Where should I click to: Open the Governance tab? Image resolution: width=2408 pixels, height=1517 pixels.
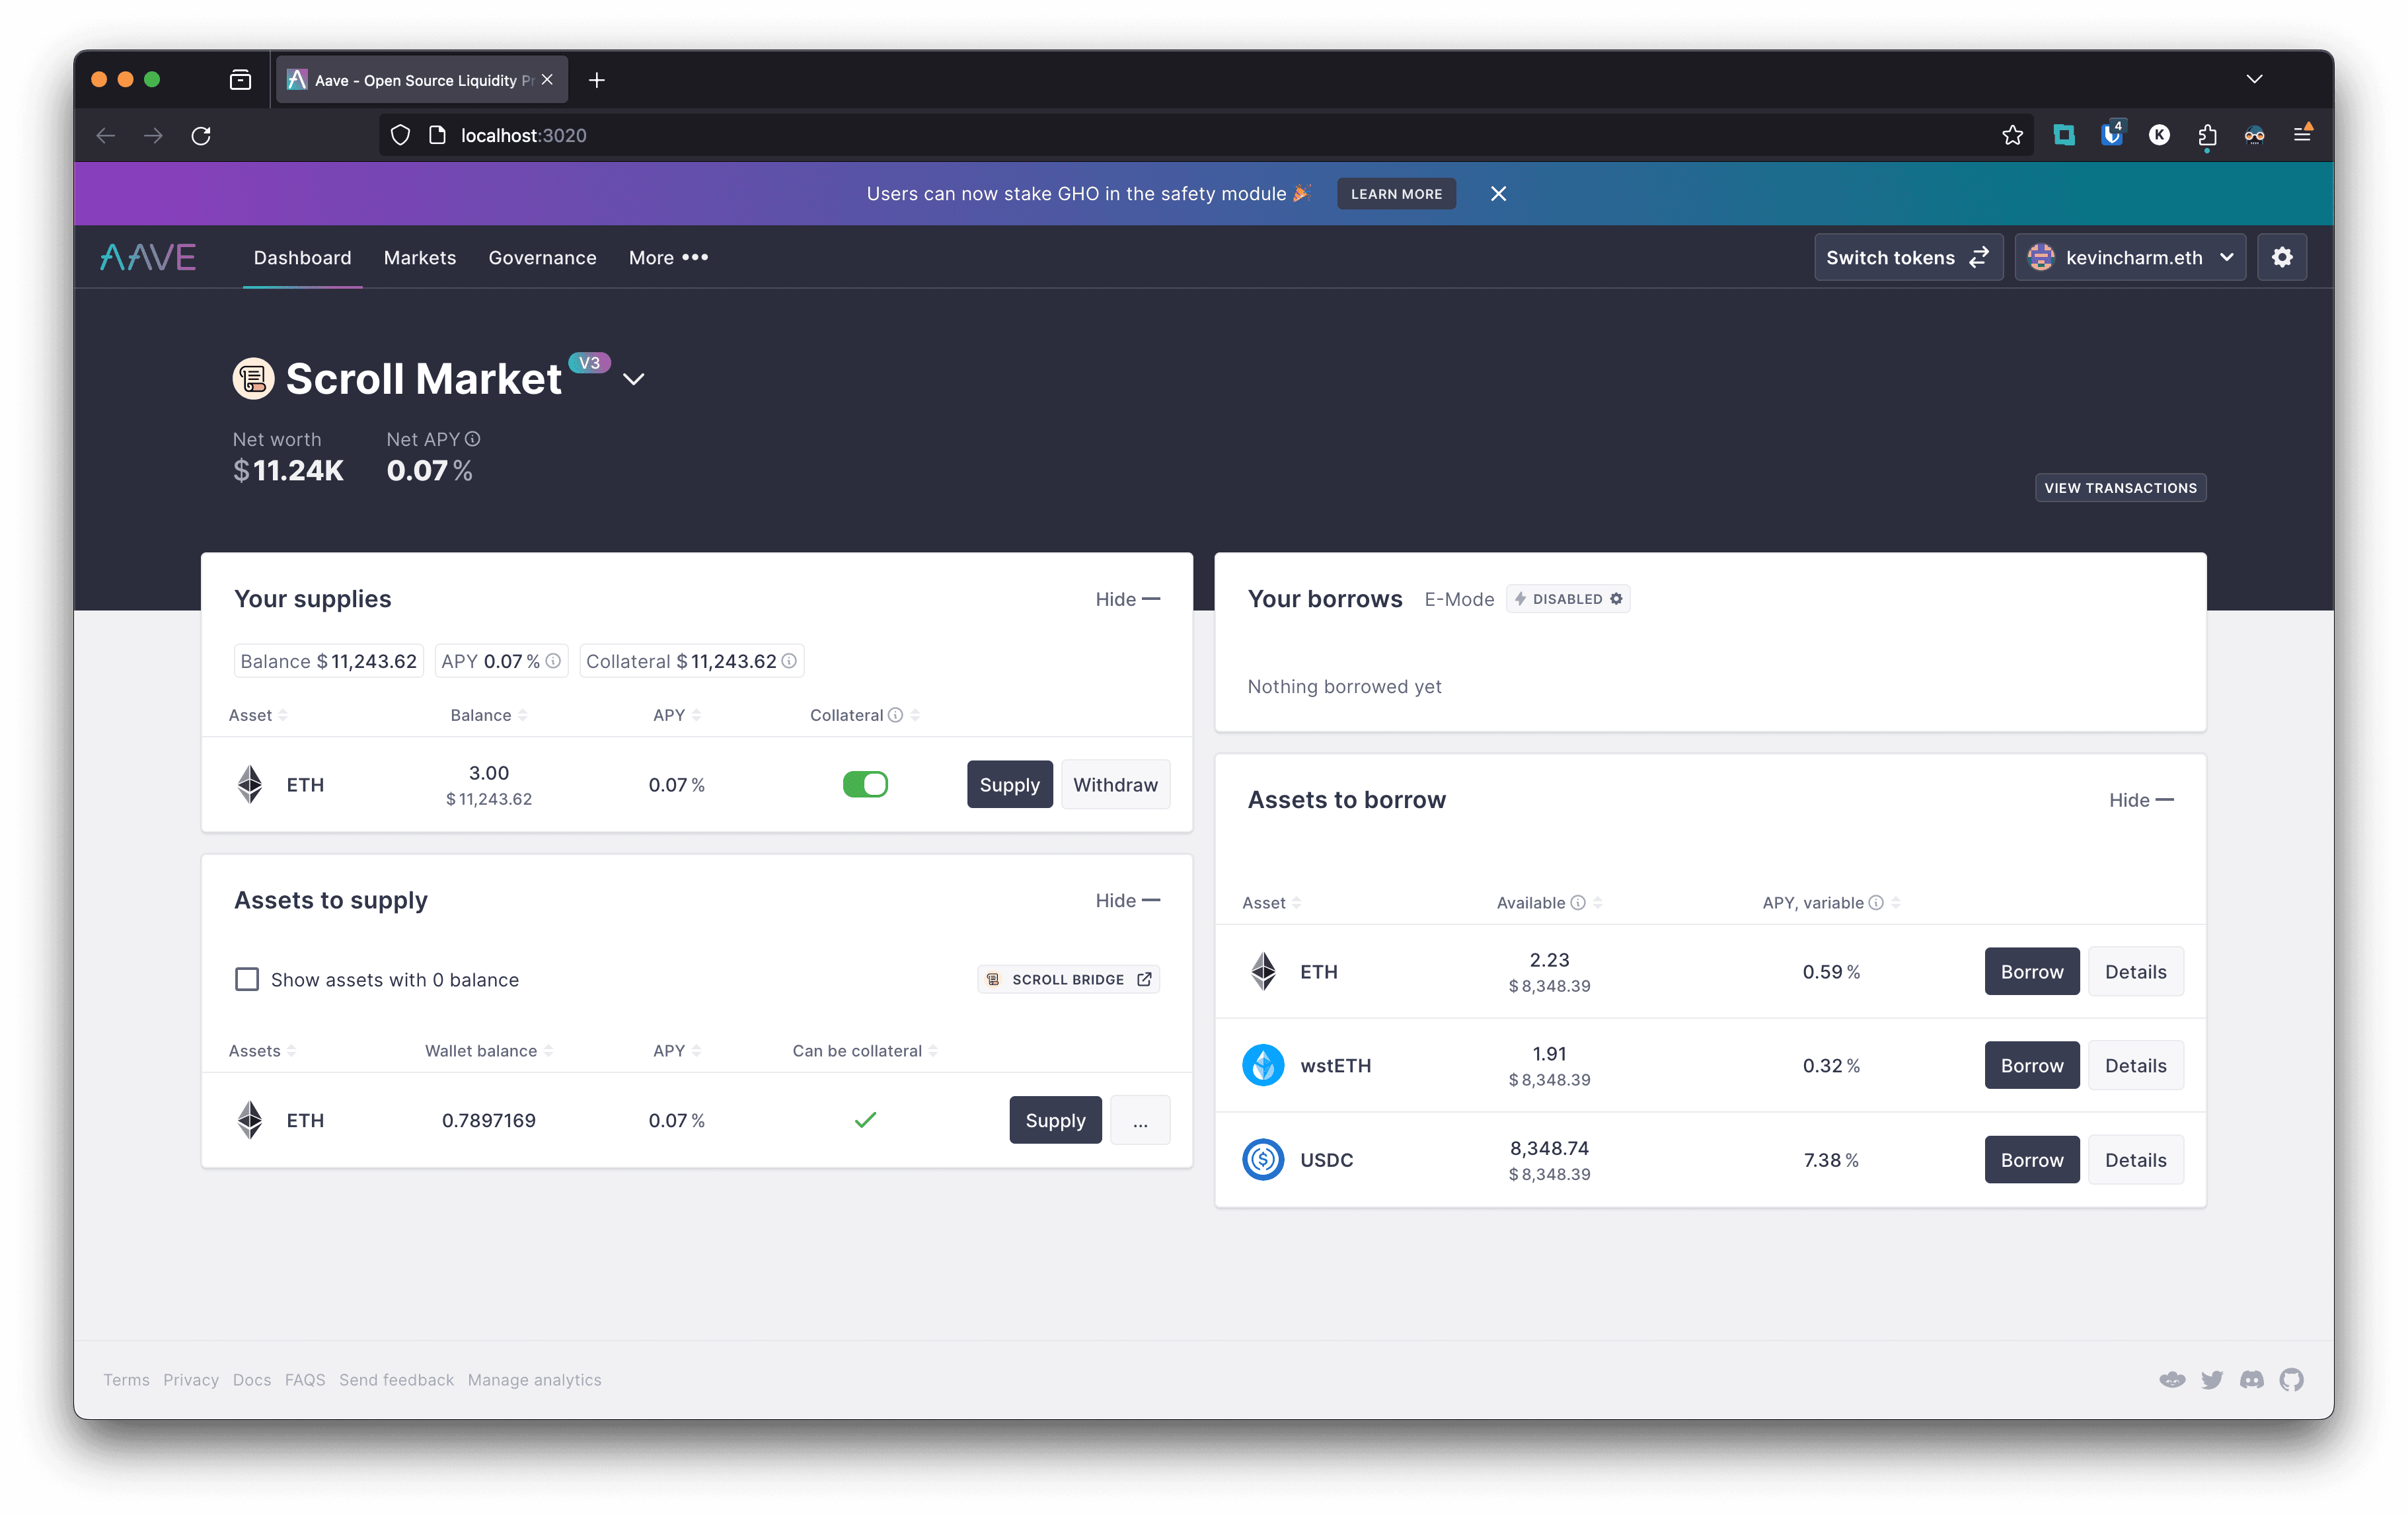pyautogui.click(x=542, y=258)
